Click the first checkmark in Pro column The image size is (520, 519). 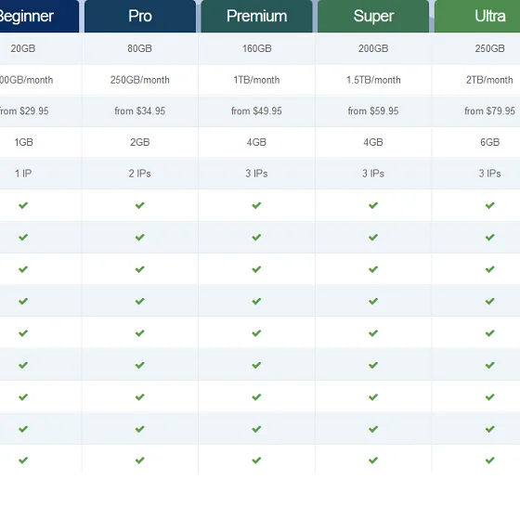click(x=140, y=205)
